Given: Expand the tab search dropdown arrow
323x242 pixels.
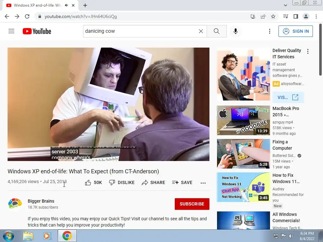Looking at the screenshot, I should tap(285, 5).
